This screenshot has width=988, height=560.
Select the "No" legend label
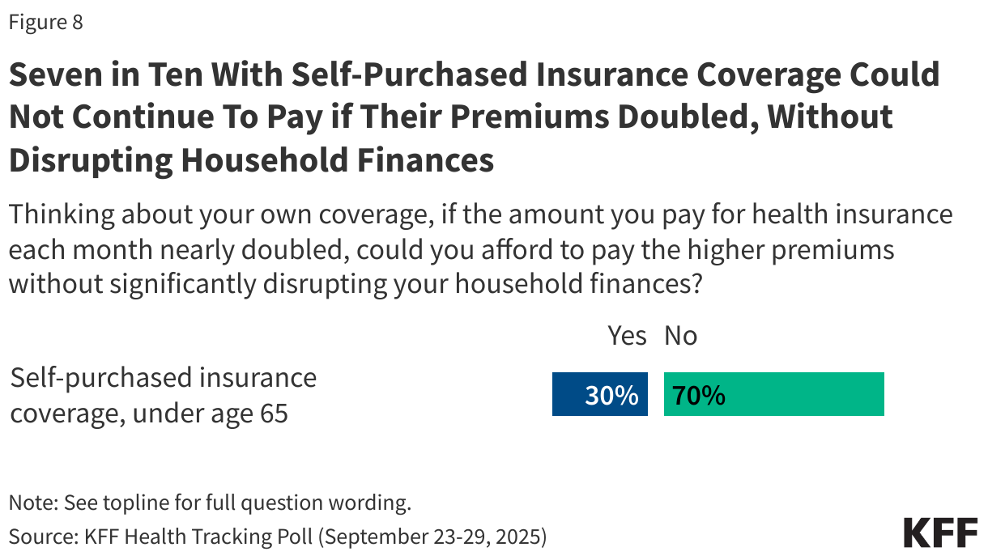pos(680,336)
